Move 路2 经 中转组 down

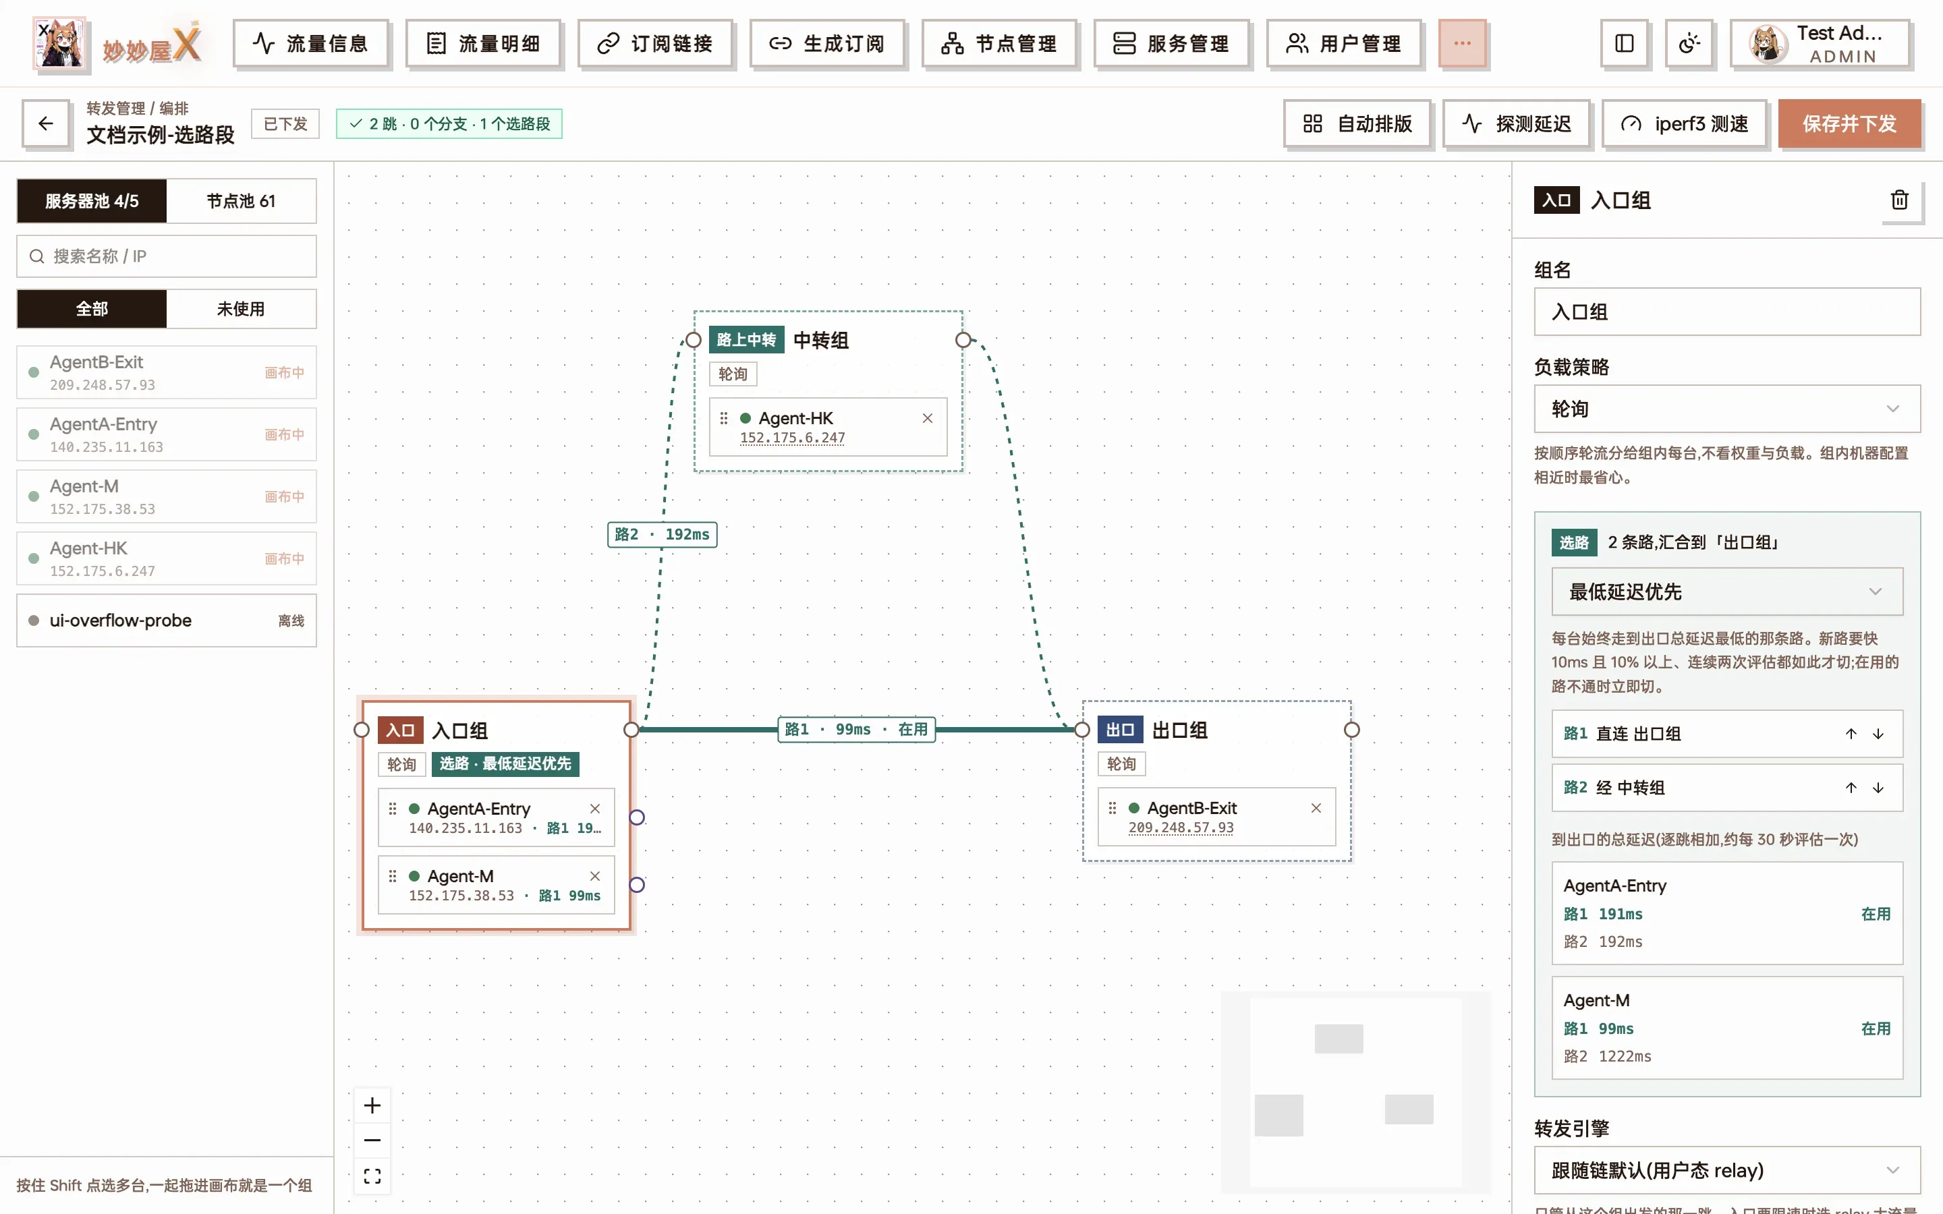tap(1878, 788)
